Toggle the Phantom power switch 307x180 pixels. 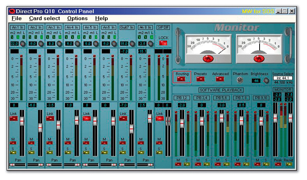(240, 80)
